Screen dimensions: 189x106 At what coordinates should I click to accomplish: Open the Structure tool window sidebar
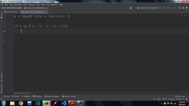point(1,77)
